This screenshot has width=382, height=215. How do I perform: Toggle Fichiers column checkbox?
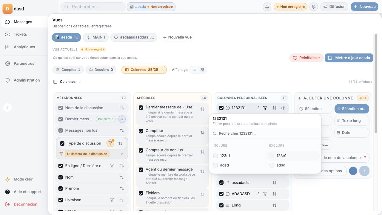point(141,193)
